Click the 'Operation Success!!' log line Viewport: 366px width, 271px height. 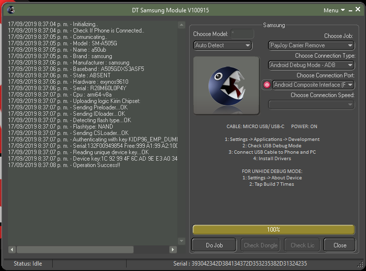(x=64, y=165)
